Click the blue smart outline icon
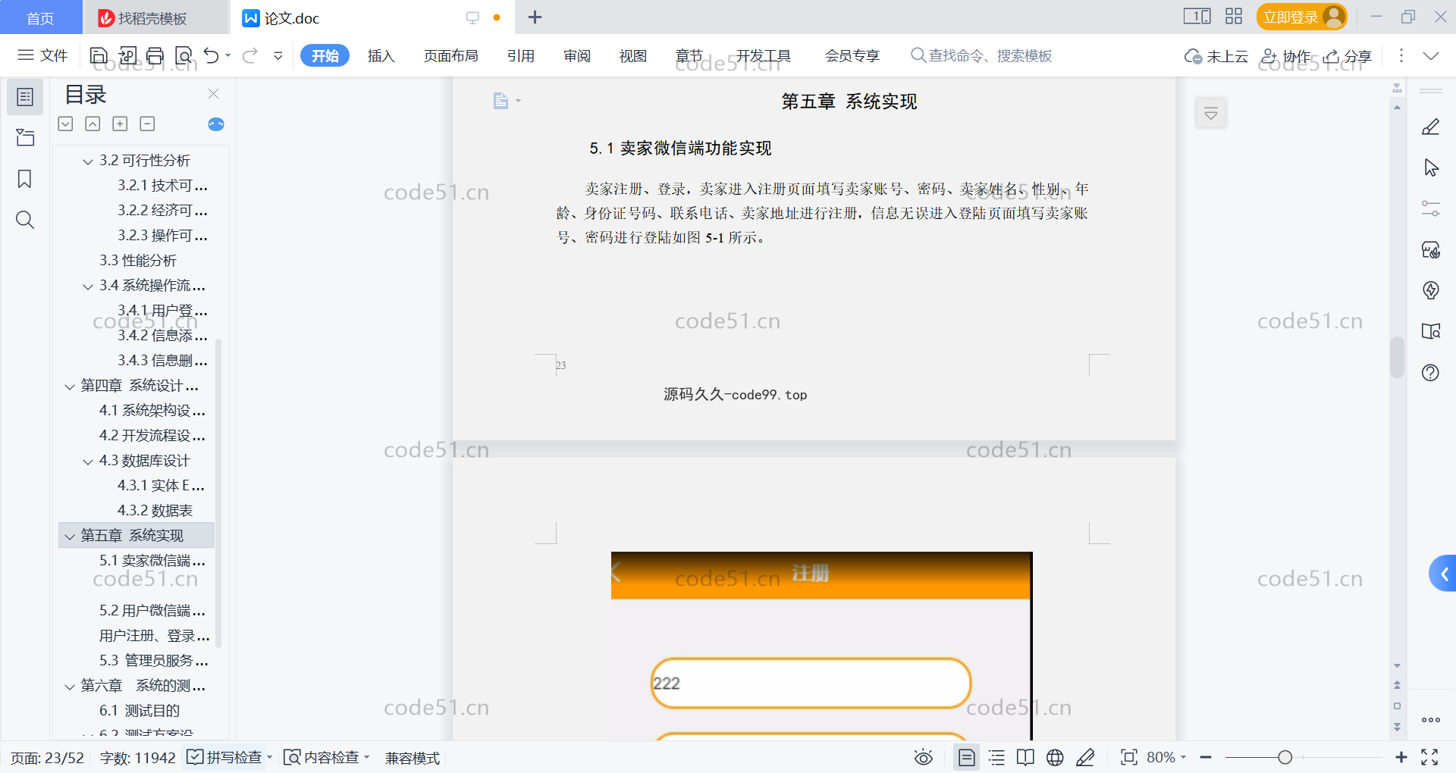The width and height of the screenshot is (1456, 773). pos(216,124)
